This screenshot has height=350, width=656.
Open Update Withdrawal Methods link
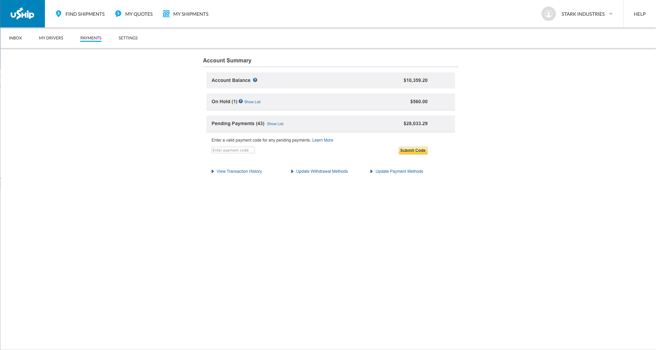322,171
